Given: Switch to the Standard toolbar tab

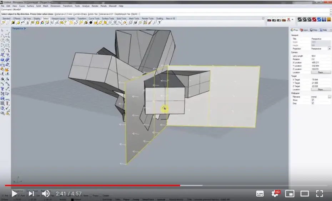Looking at the screenshot, I should [x=6, y=19].
